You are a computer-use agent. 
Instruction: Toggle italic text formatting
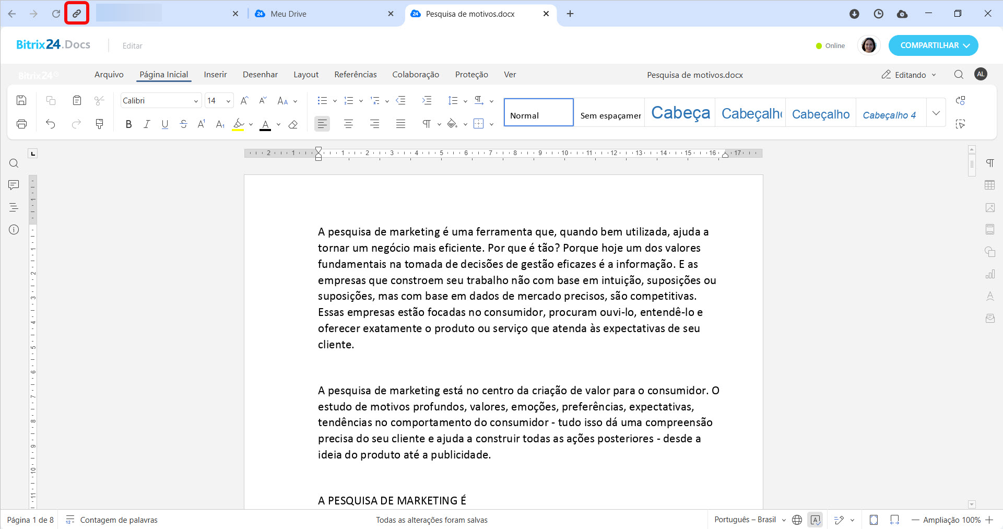pyautogui.click(x=147, y=124)
